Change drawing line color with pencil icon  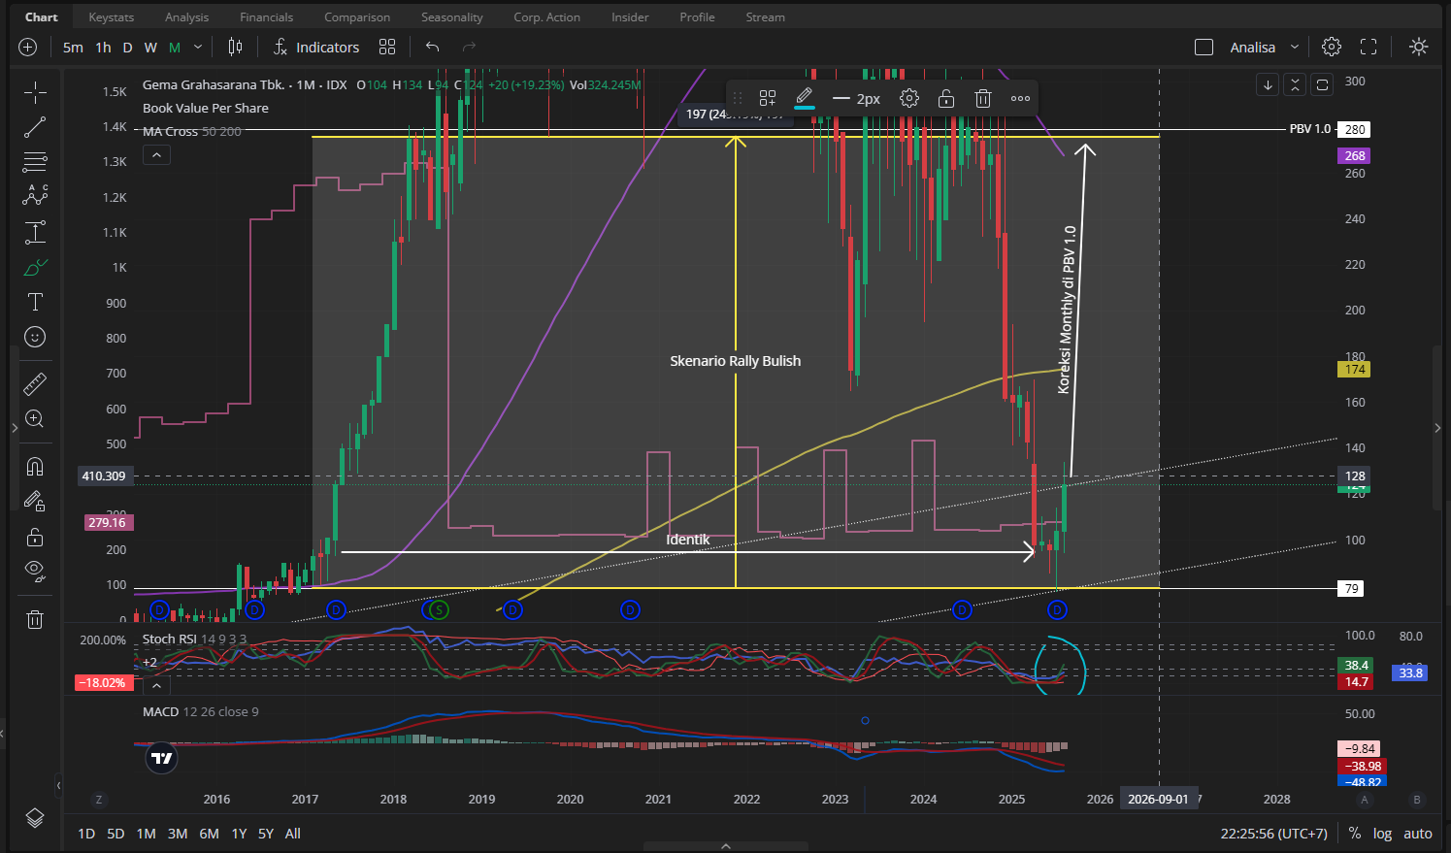(804, 98)
